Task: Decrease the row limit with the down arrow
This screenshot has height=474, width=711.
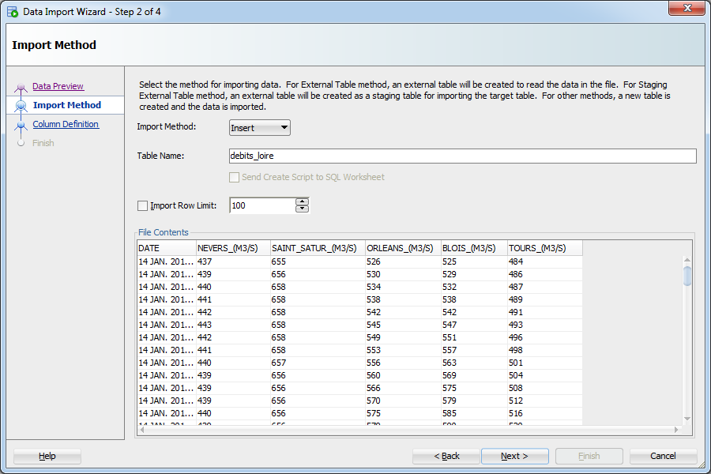Action: pyautogui.click(x=302, y=209)
